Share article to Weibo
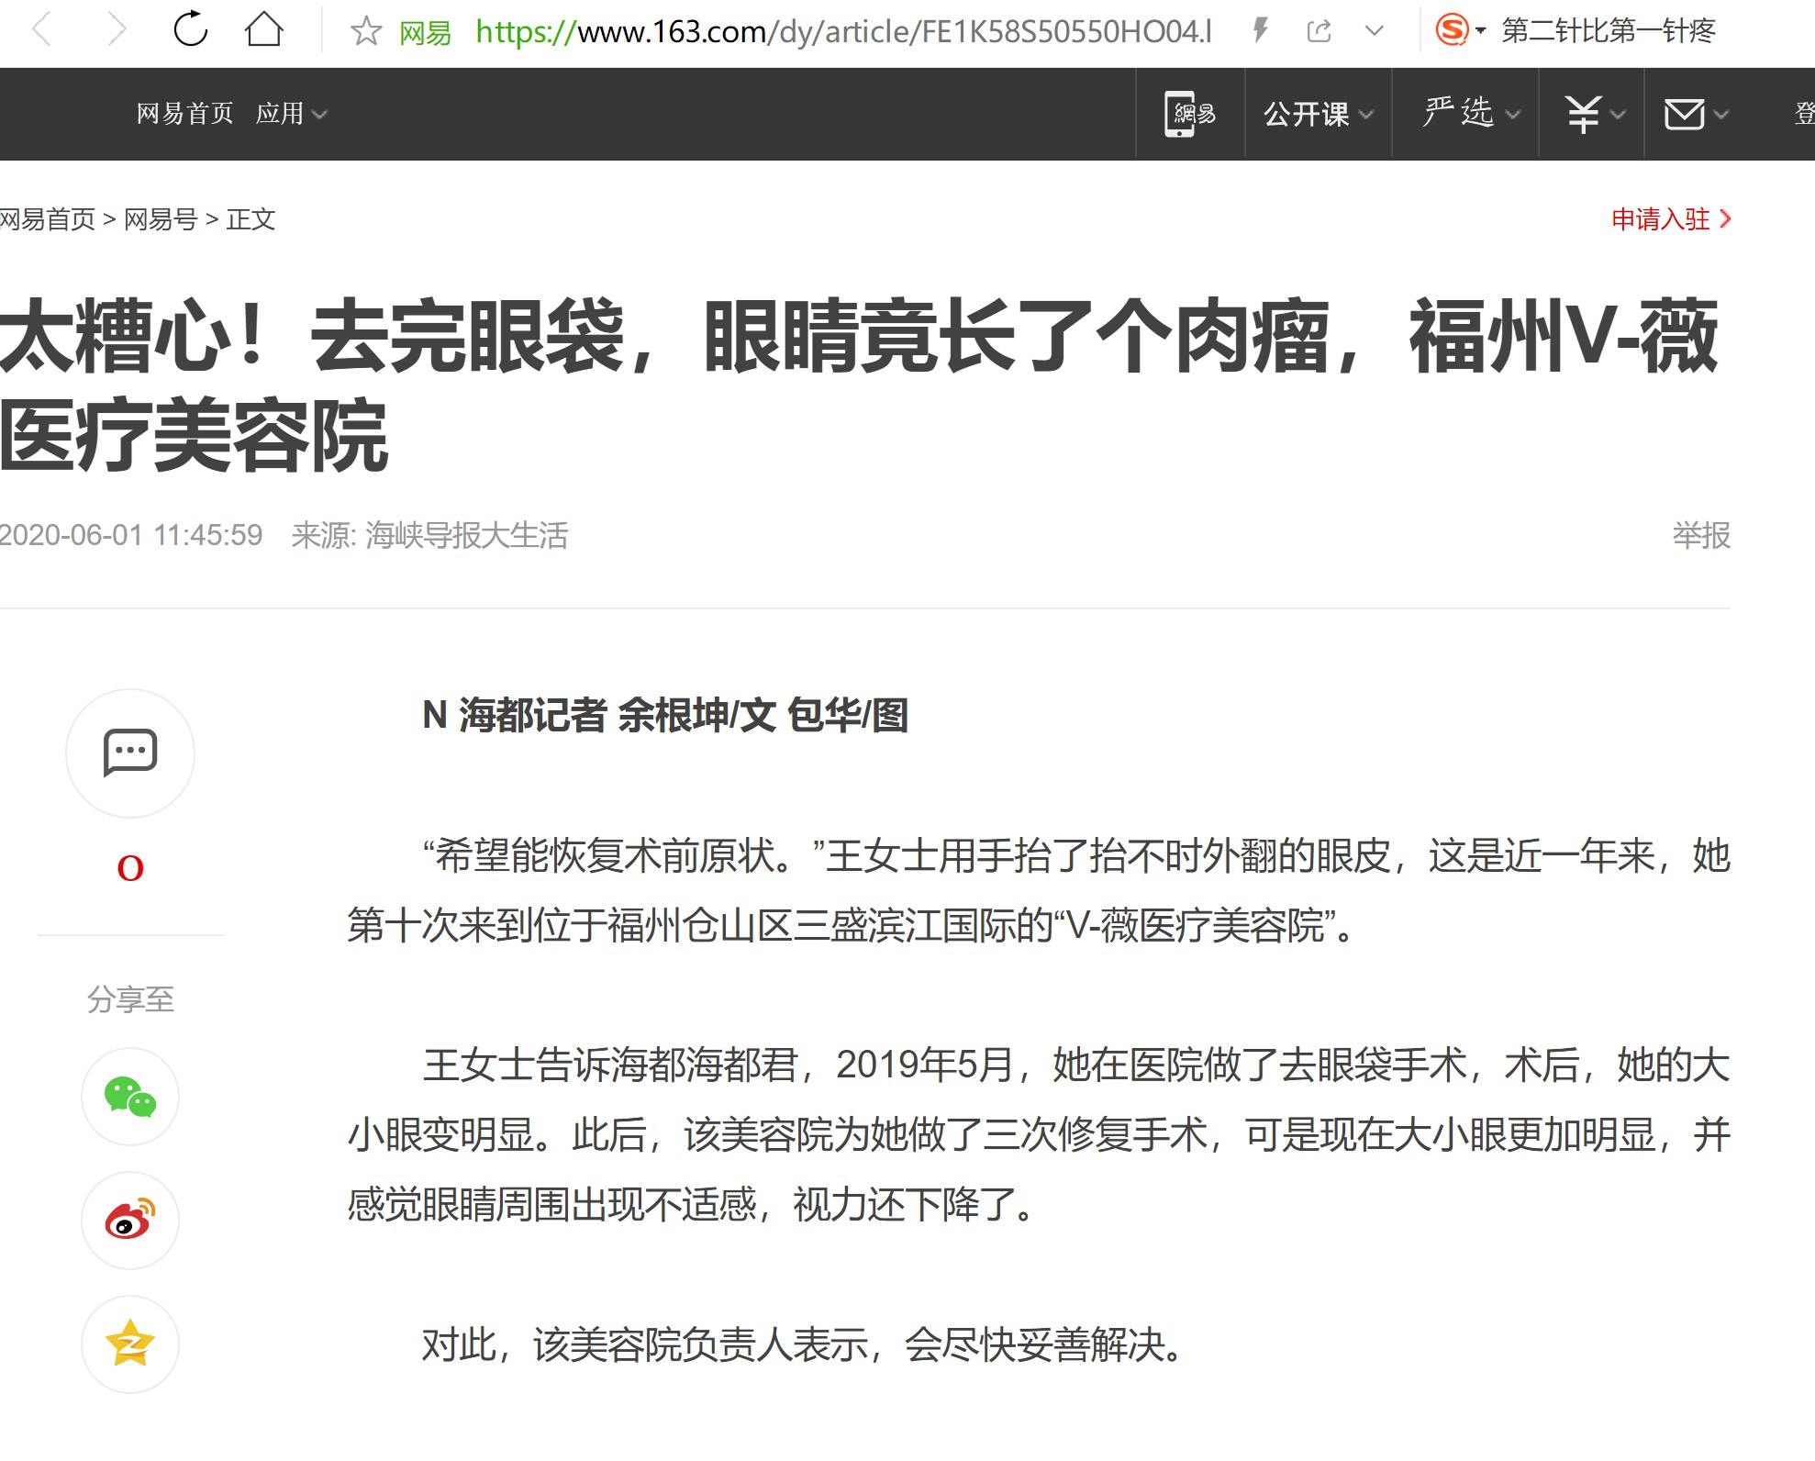1815x1461 pixels. pos(130,1221)
